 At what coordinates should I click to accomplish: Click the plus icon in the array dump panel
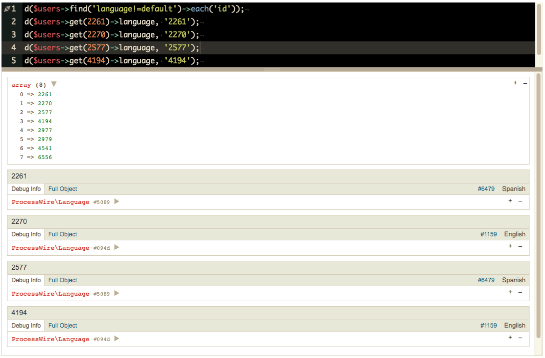click(x=515, y=83)
